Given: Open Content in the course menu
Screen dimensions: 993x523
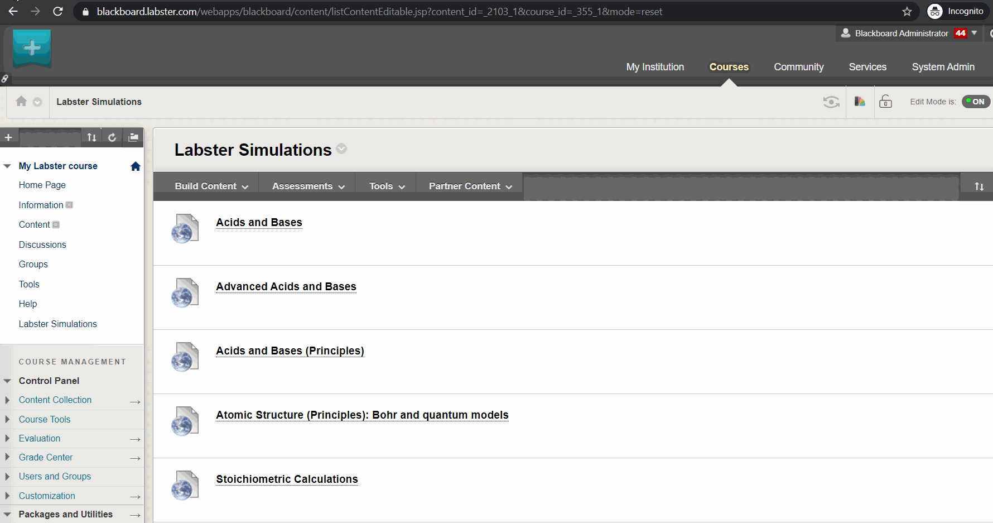Looking at the screenshot, I should (x=34, y=224).
